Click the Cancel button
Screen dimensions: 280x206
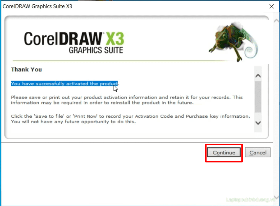click(258, 152)
